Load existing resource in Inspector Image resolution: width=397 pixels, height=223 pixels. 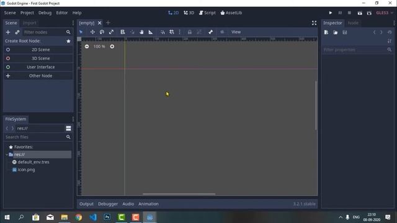click(335, 32)
